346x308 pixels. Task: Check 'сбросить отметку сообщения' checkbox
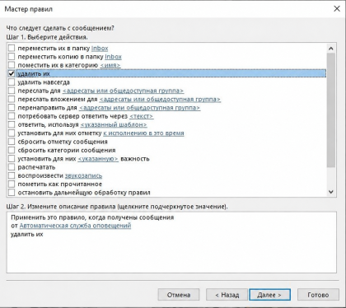pos(12,142)
